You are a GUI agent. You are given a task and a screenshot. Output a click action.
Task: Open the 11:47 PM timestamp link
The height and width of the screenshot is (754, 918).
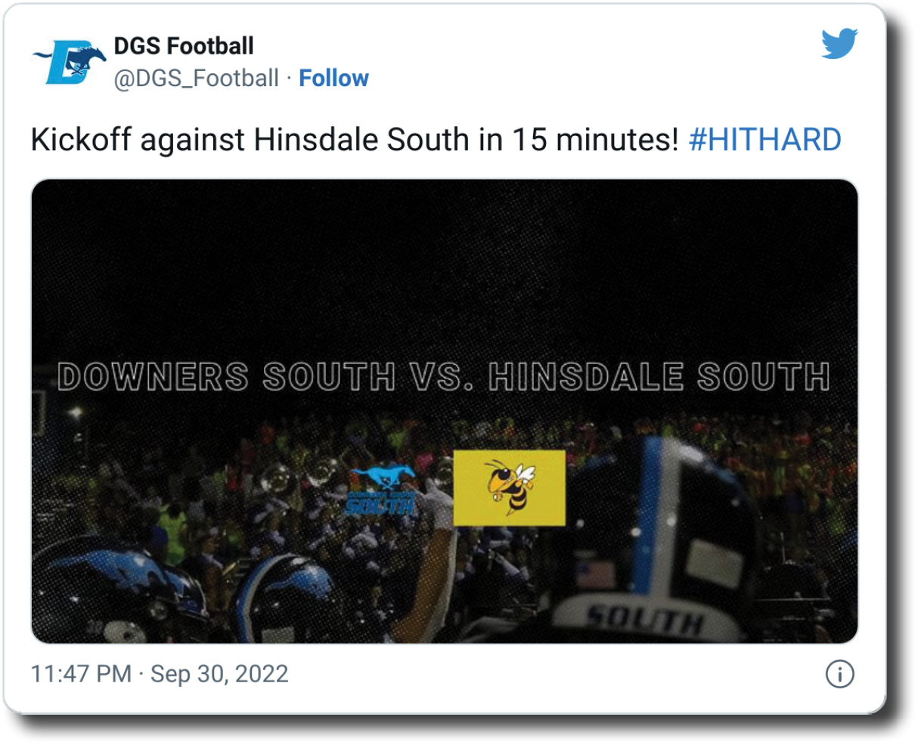81,674
